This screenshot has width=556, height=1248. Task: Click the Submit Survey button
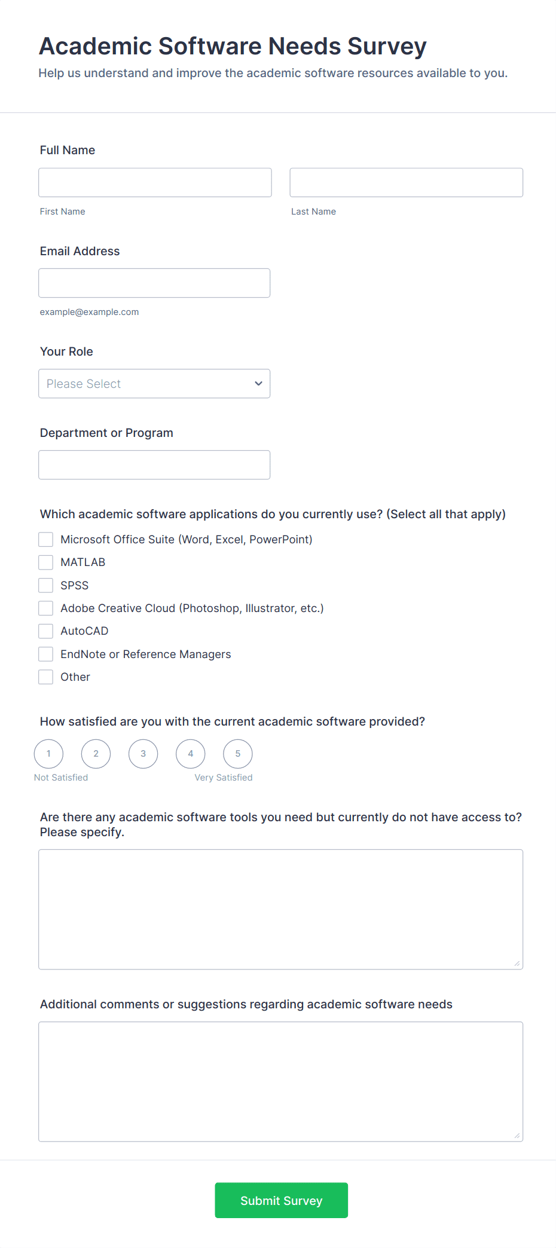[282, 1200]
